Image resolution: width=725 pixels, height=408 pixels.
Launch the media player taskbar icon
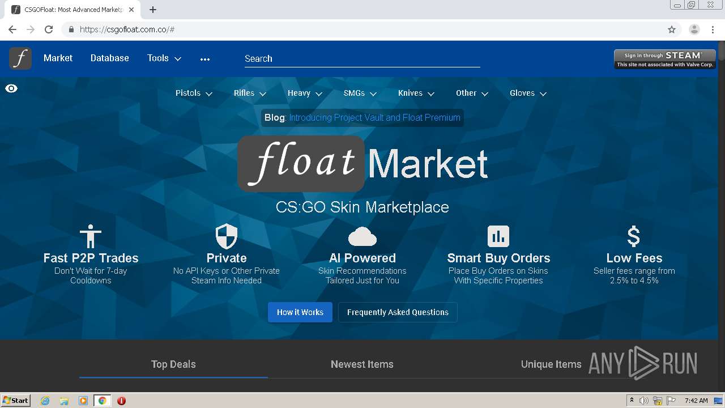point(83,401)
